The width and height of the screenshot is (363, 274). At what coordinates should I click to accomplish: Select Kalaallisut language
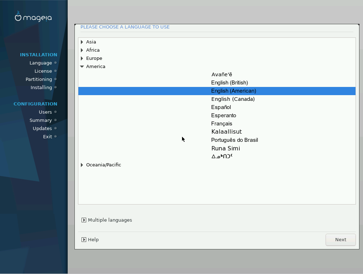click(x=226, y=132)
